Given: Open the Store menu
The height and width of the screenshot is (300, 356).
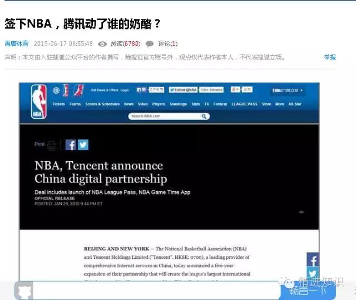Looking at the screenshot, I should pos(266,104).
